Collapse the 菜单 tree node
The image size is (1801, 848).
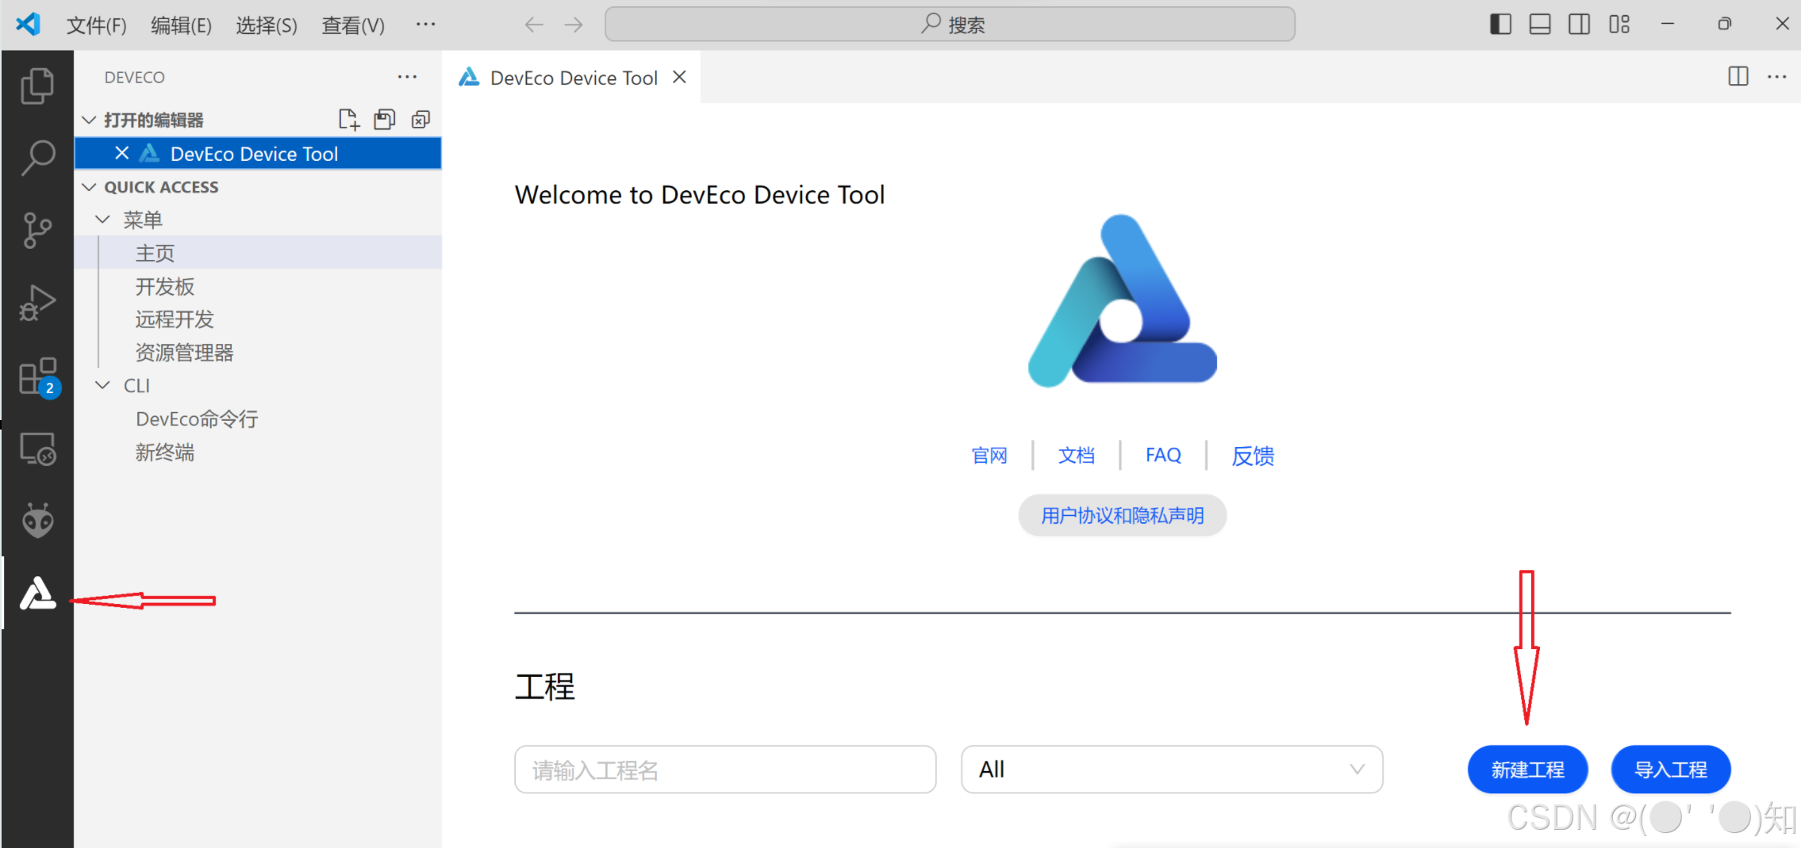pyautogui.click(x=102, y=220)
